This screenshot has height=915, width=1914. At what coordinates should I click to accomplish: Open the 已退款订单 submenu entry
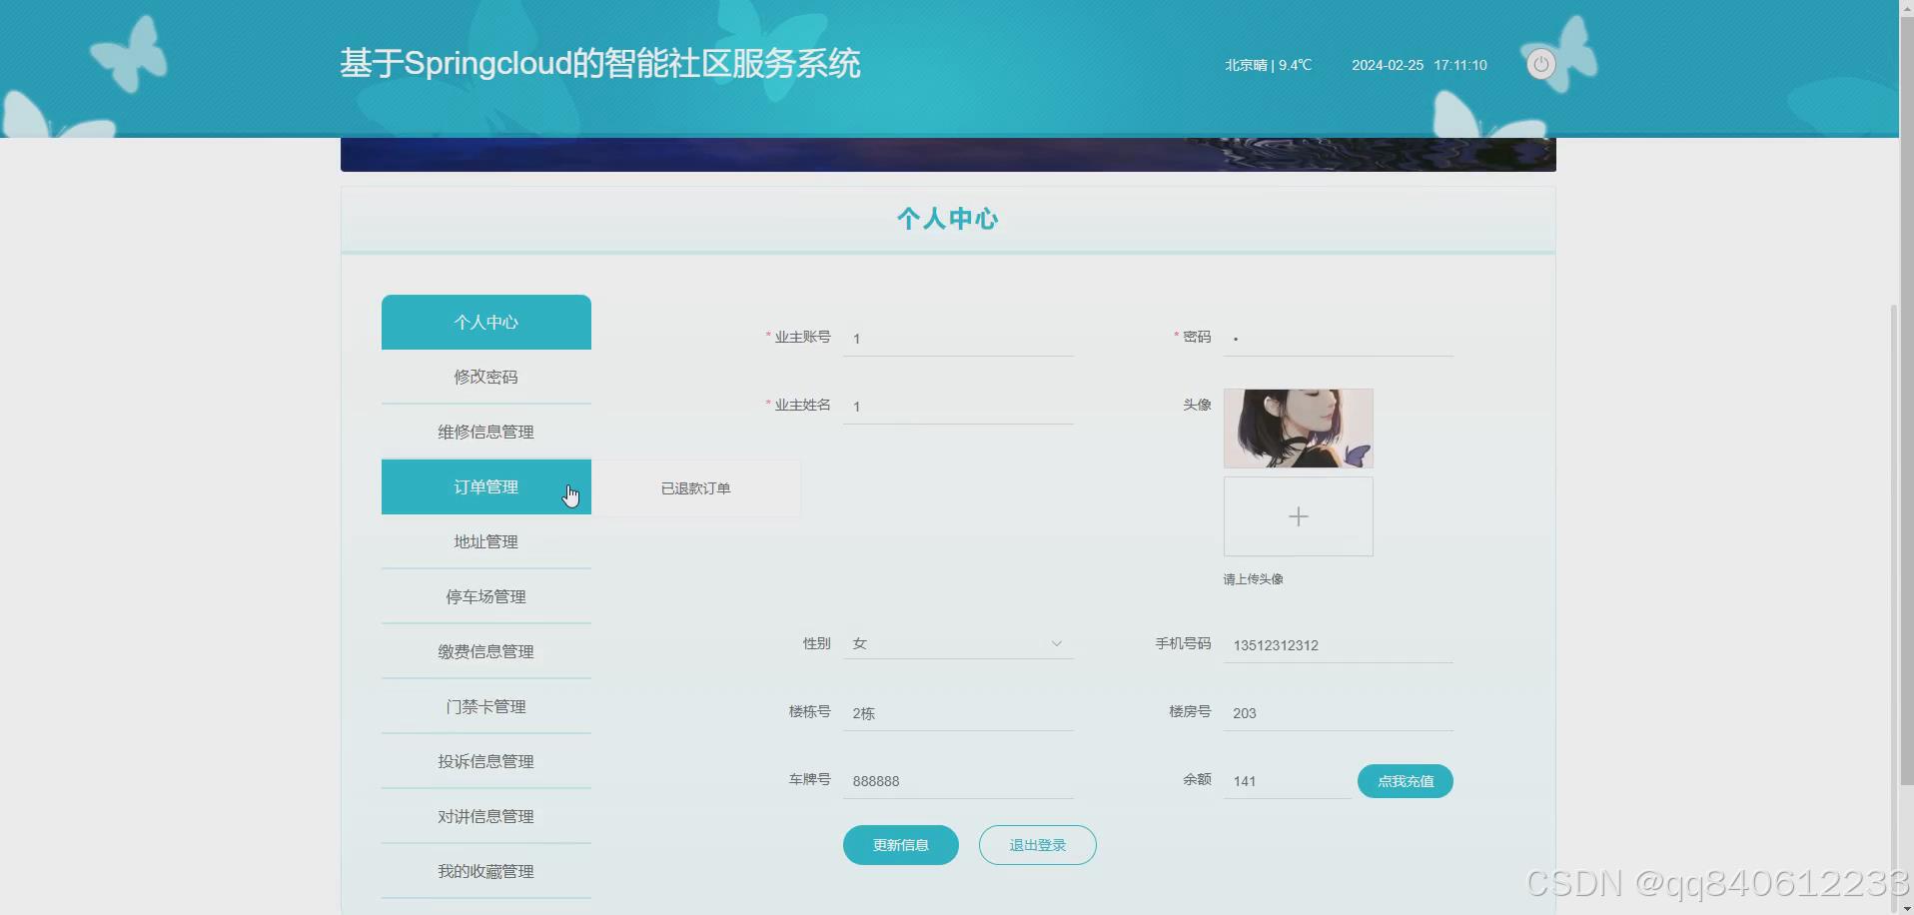click(x=695, y=488)
